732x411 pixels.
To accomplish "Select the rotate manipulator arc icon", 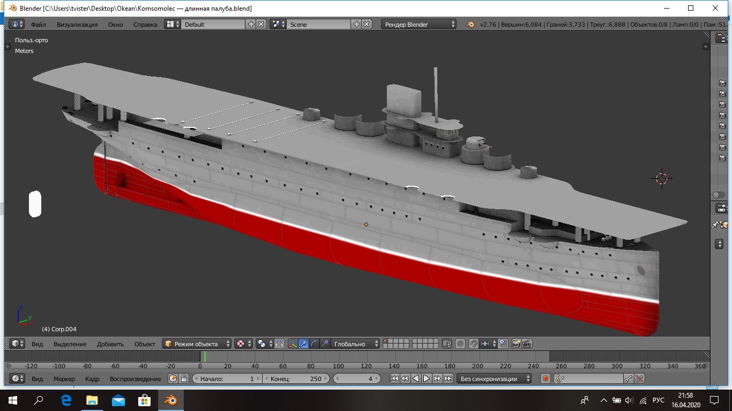I will pos(315,344).
